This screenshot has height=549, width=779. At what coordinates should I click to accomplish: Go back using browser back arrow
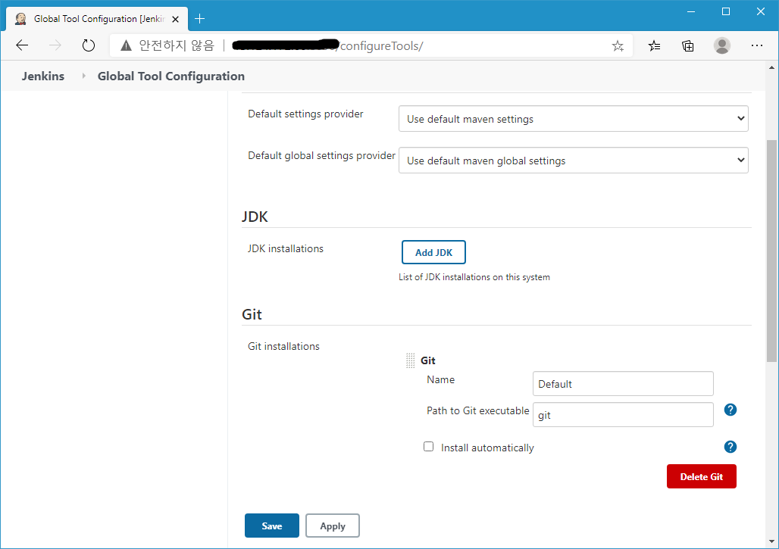[22, 45]
